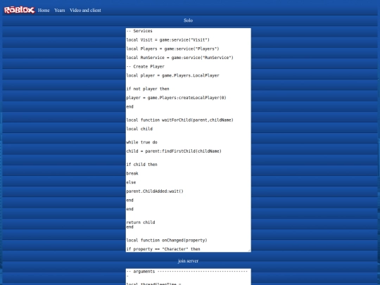Click the 'if not player then' line
The image size is (380, 285).
click(x=148, y=89)
